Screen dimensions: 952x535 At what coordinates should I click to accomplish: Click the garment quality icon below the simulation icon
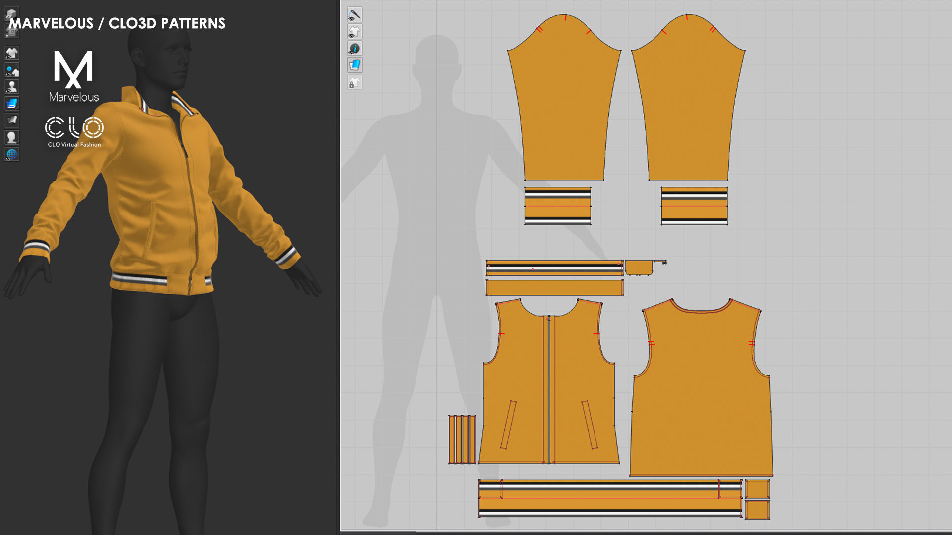pyautogui.click(x=12, y=31)
